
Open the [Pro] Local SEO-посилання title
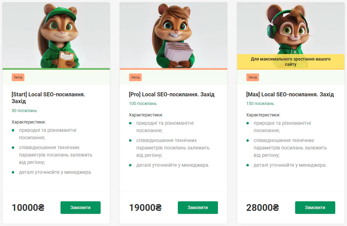[x=172, y=94]
